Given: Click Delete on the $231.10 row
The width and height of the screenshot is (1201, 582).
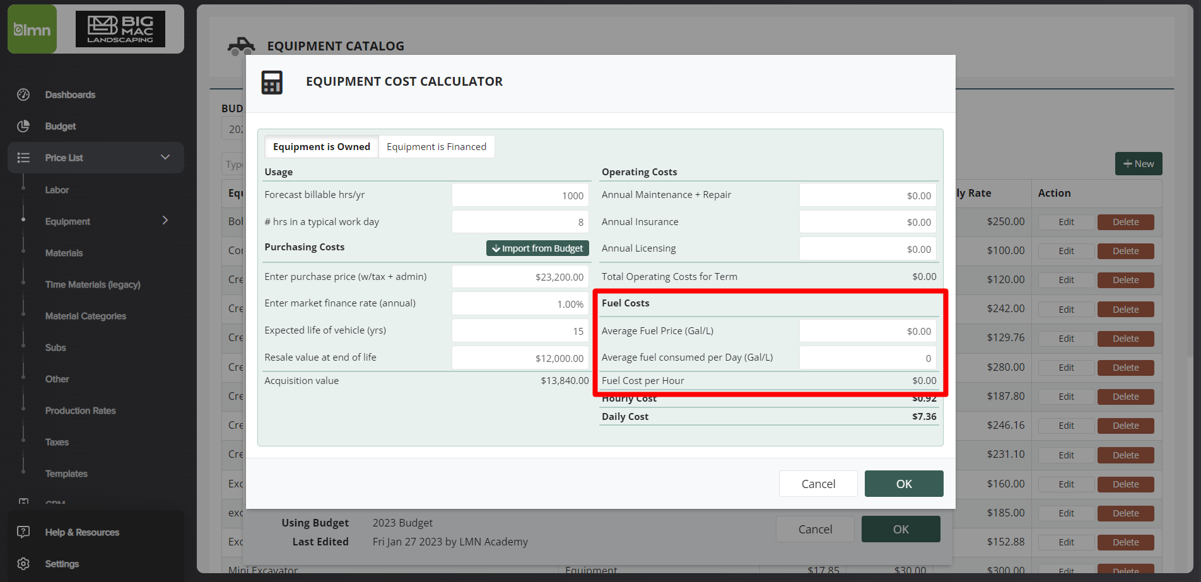Looking at the screenshot, I should tap(1125, 455).
